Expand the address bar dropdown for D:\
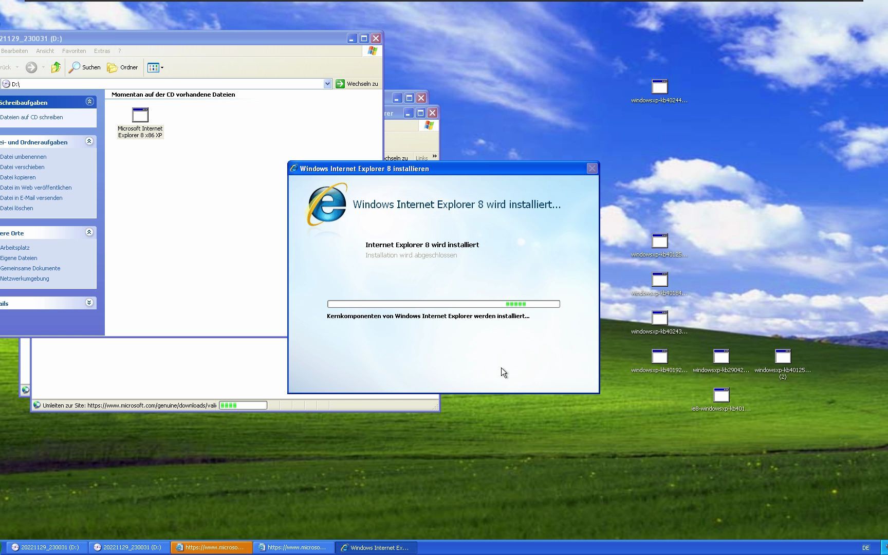The width and height of the screenshot is (888, 555). [327, 84]
